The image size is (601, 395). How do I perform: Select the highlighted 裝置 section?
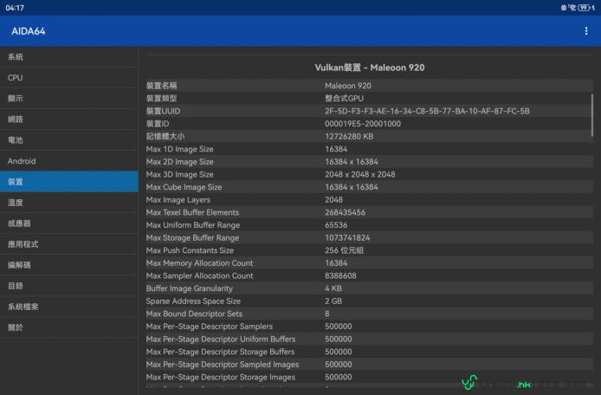coord(69,182)
